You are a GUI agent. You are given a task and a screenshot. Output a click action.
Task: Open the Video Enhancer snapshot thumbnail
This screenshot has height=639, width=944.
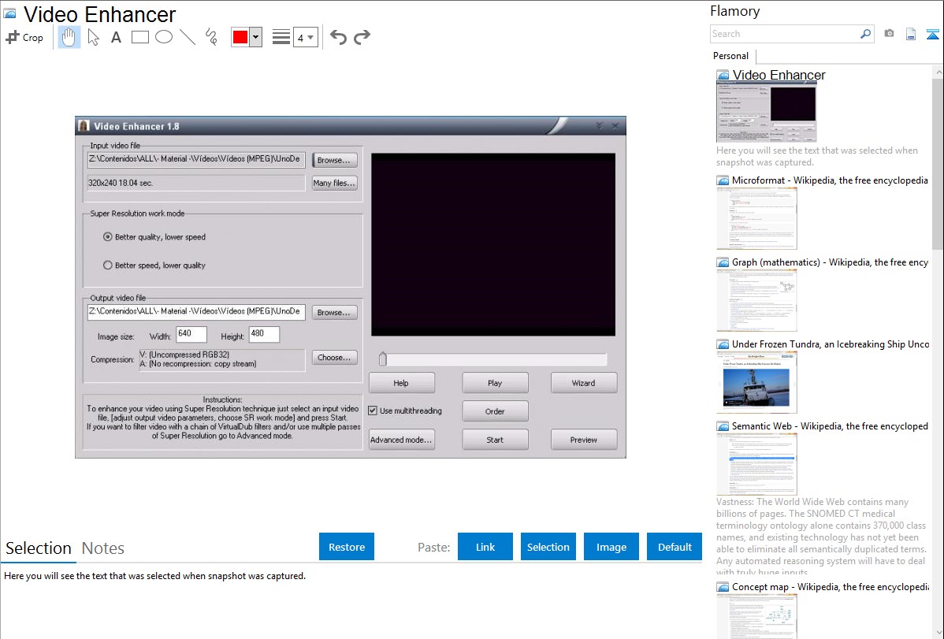[767, 112]
